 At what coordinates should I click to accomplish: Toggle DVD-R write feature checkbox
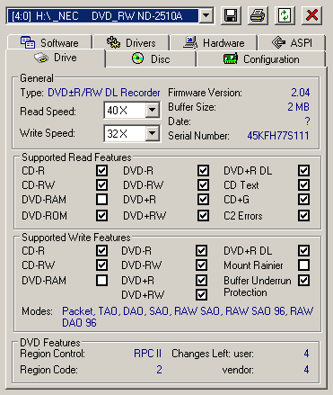coord(201,250)
